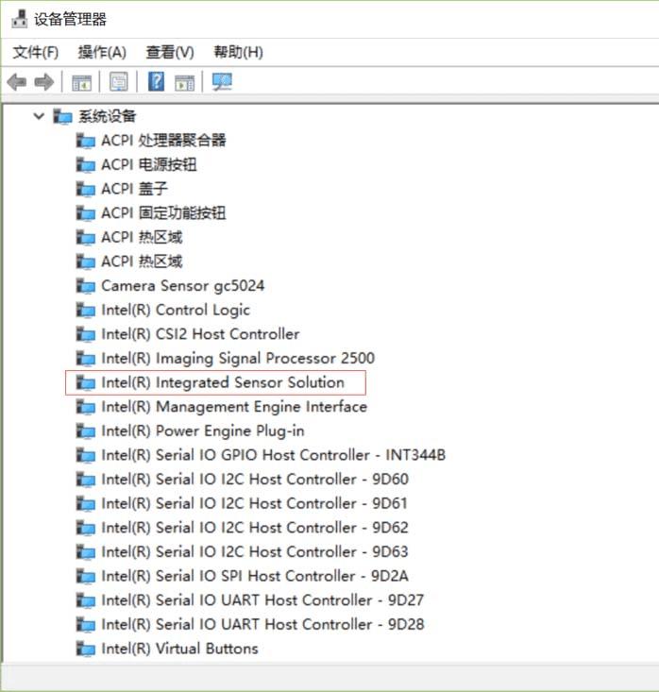Click the icon beside Imaging Signal Processor 2500
Screen dimensions: 659x692
86,359
